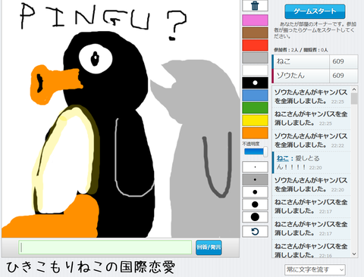The height and width of the screenshot is (277, 364).
Task: Click the green answer input field
Action: click(x=105, y=247)
